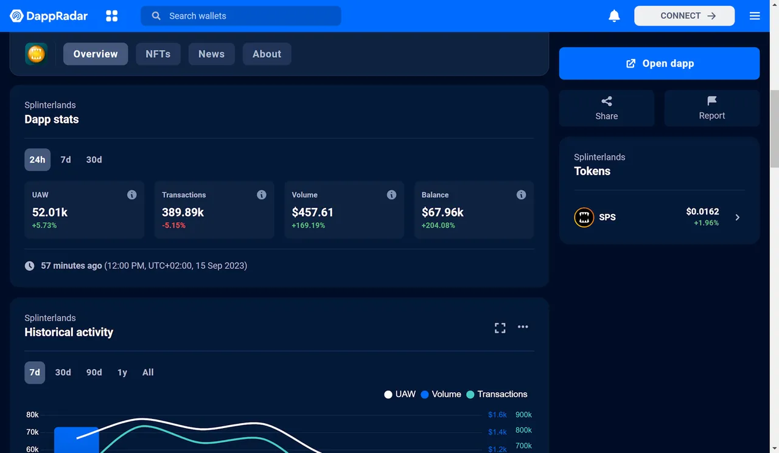Click the UAW value 52.01k
779x453 pixels.
[50, 212]
